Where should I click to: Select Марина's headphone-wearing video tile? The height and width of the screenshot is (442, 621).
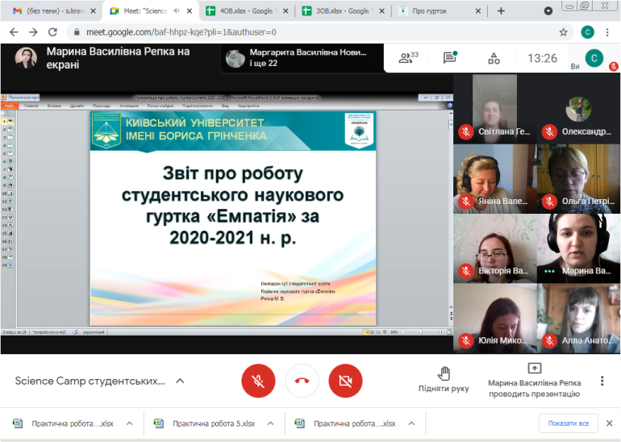[x=578, y=248]
